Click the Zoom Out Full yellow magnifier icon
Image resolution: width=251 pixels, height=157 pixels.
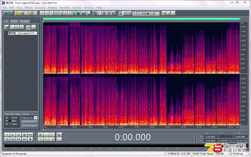tap(52, 135)
